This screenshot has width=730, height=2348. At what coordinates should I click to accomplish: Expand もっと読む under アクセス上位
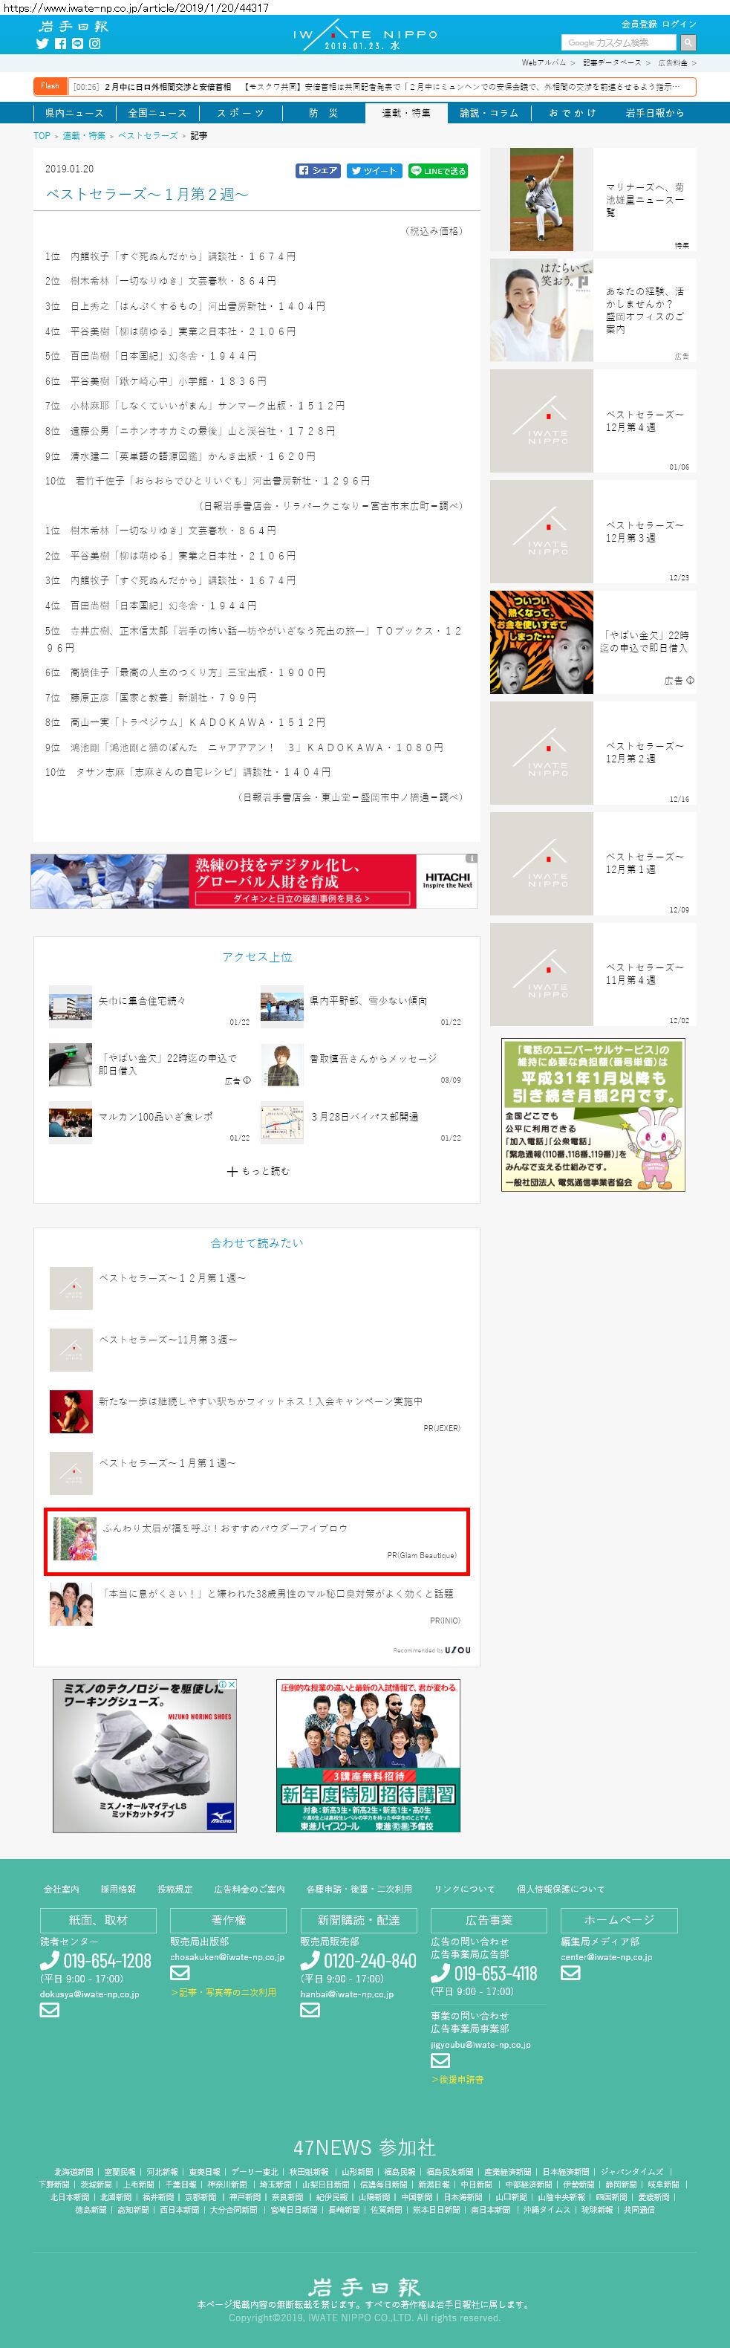[258, 1171]
